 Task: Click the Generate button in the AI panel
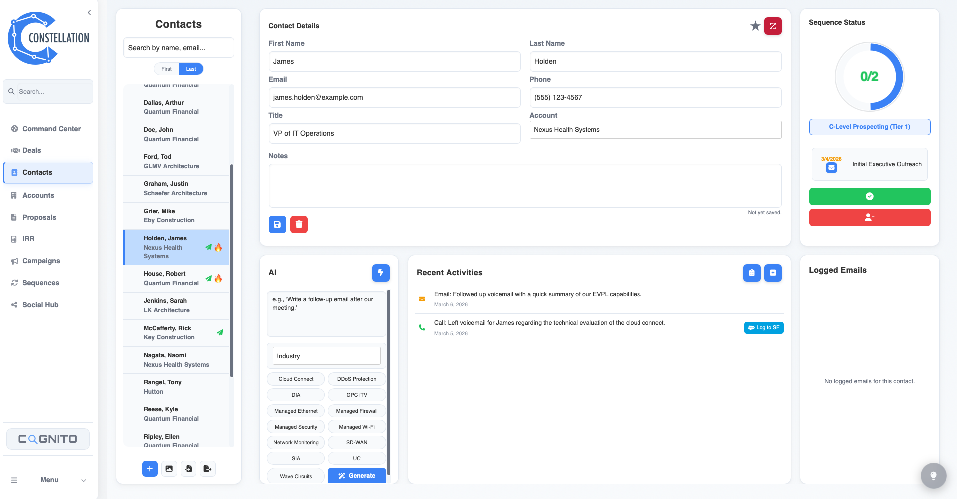[356, 475]
